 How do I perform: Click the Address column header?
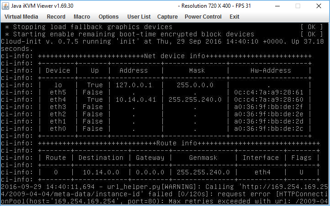[134, 70]
